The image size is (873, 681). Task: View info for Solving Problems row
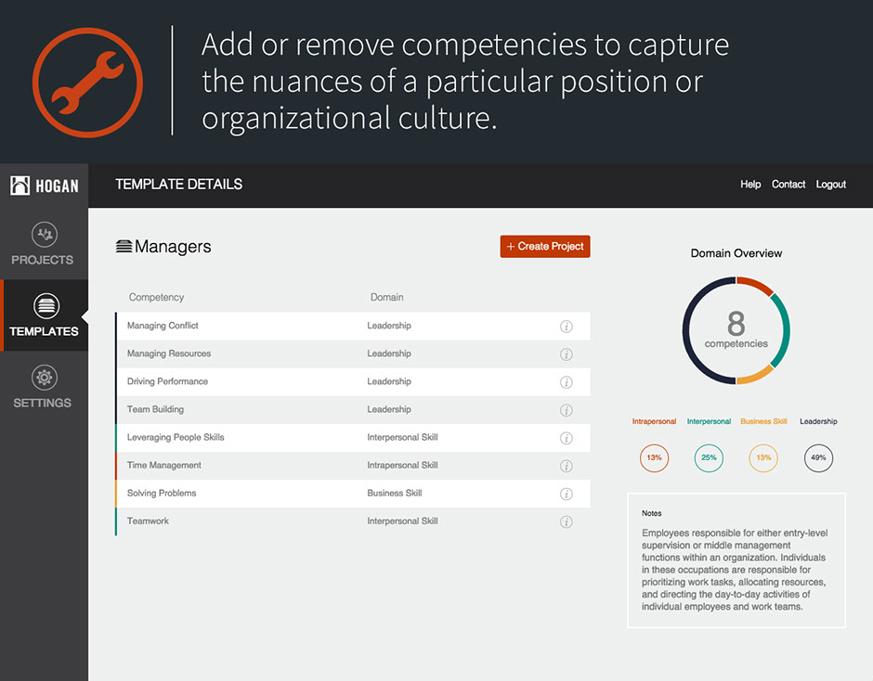tap(567, 494)
